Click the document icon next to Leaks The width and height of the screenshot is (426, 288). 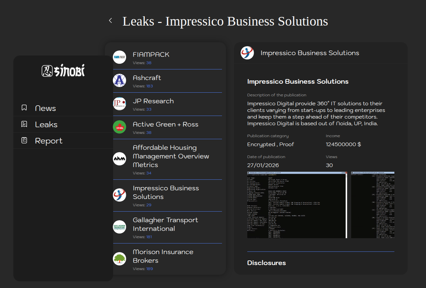pyautogui.click(x=24, y=124)
